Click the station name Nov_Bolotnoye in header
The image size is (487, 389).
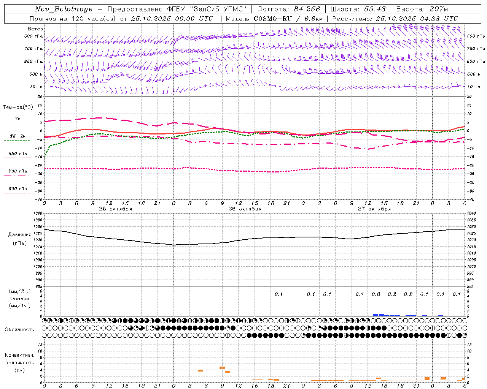tap(64, 9)
